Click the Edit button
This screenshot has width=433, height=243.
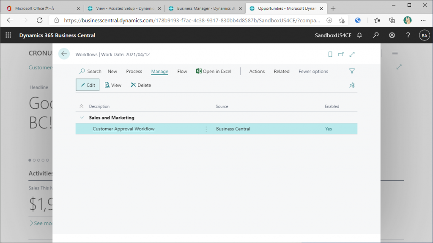(x=88, y=85)
